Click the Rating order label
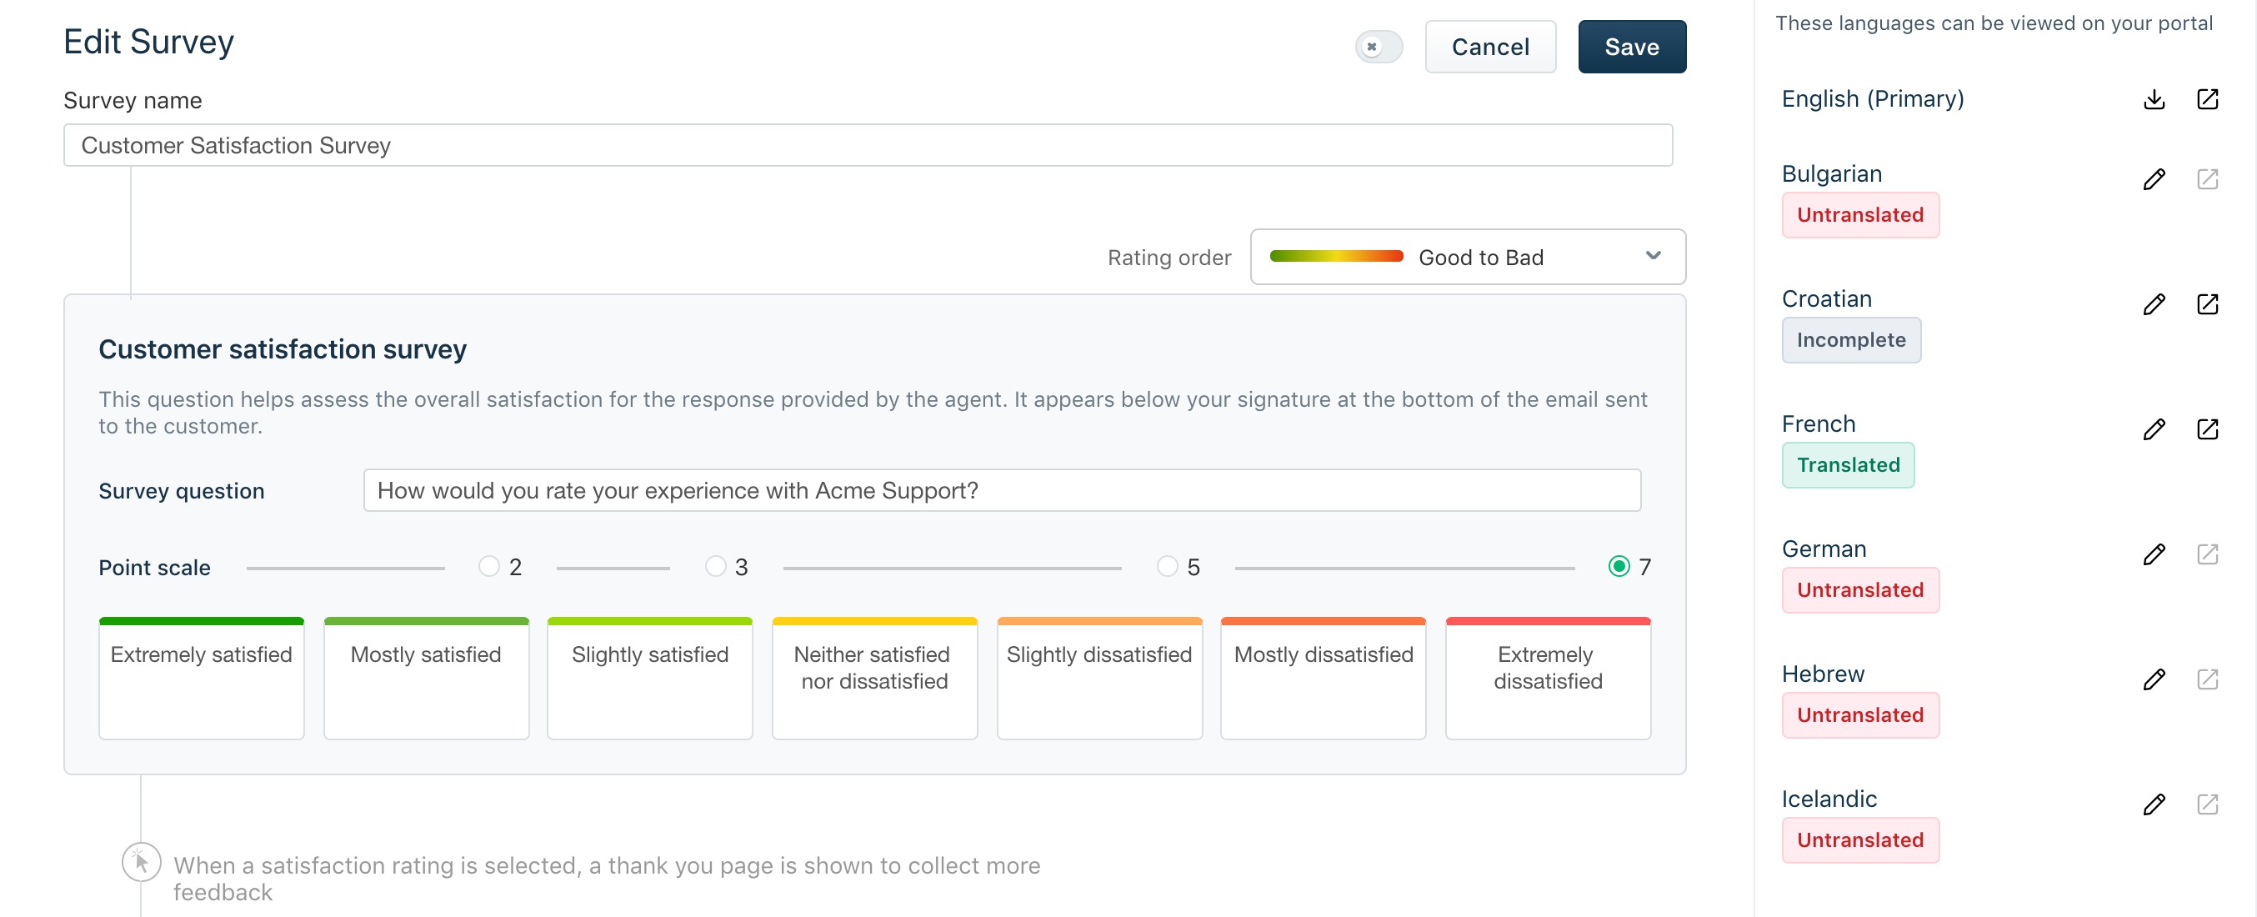 click(1169, 258)
